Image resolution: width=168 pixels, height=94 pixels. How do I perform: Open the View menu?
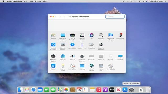point(31,1)
